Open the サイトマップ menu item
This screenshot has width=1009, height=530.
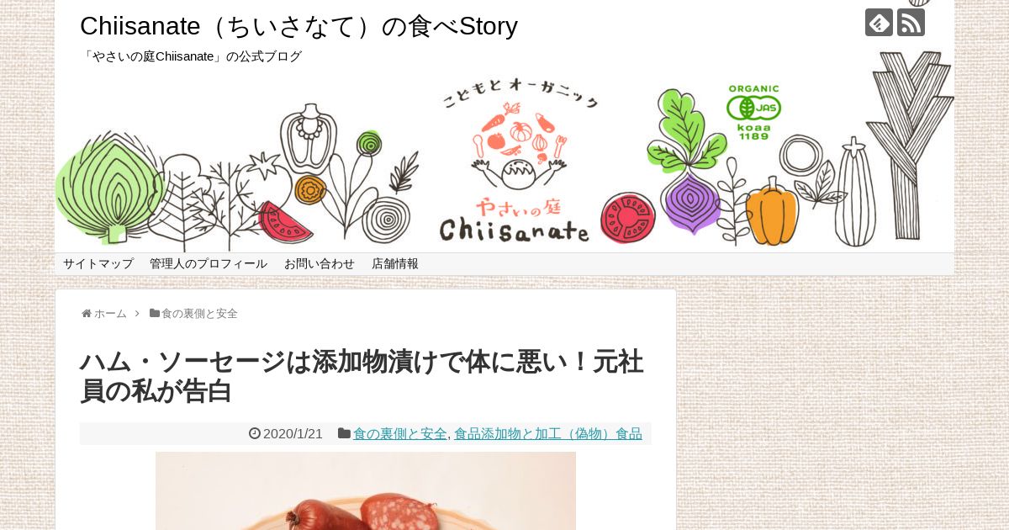click(98, 263)
